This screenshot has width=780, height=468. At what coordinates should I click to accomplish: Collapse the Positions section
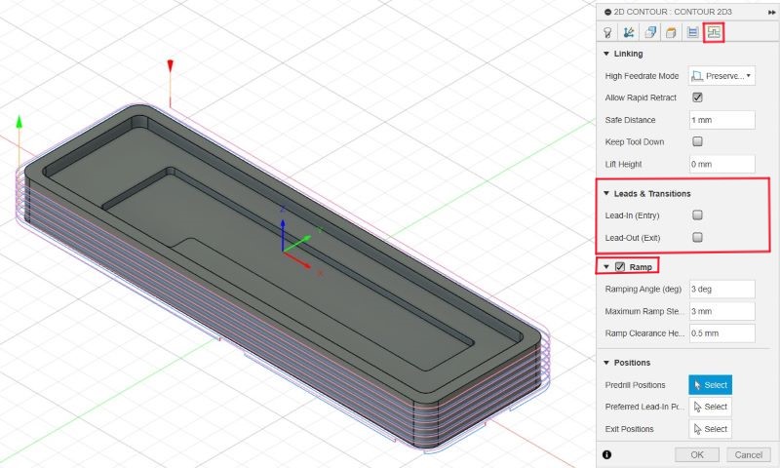pyautogui.click(x=605, y=363)
